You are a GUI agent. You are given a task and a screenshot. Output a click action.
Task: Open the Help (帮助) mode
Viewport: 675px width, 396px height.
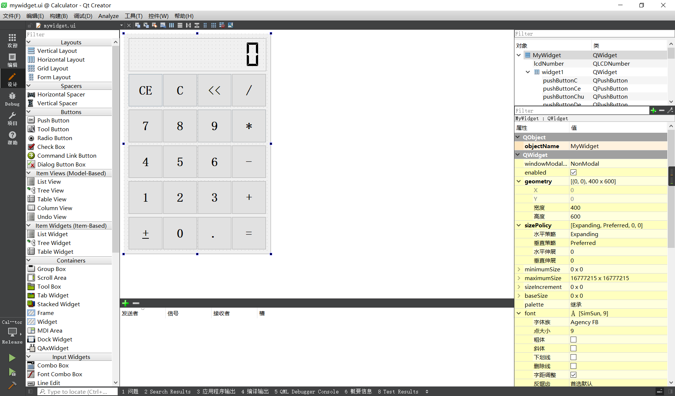(x=12, y=138)
